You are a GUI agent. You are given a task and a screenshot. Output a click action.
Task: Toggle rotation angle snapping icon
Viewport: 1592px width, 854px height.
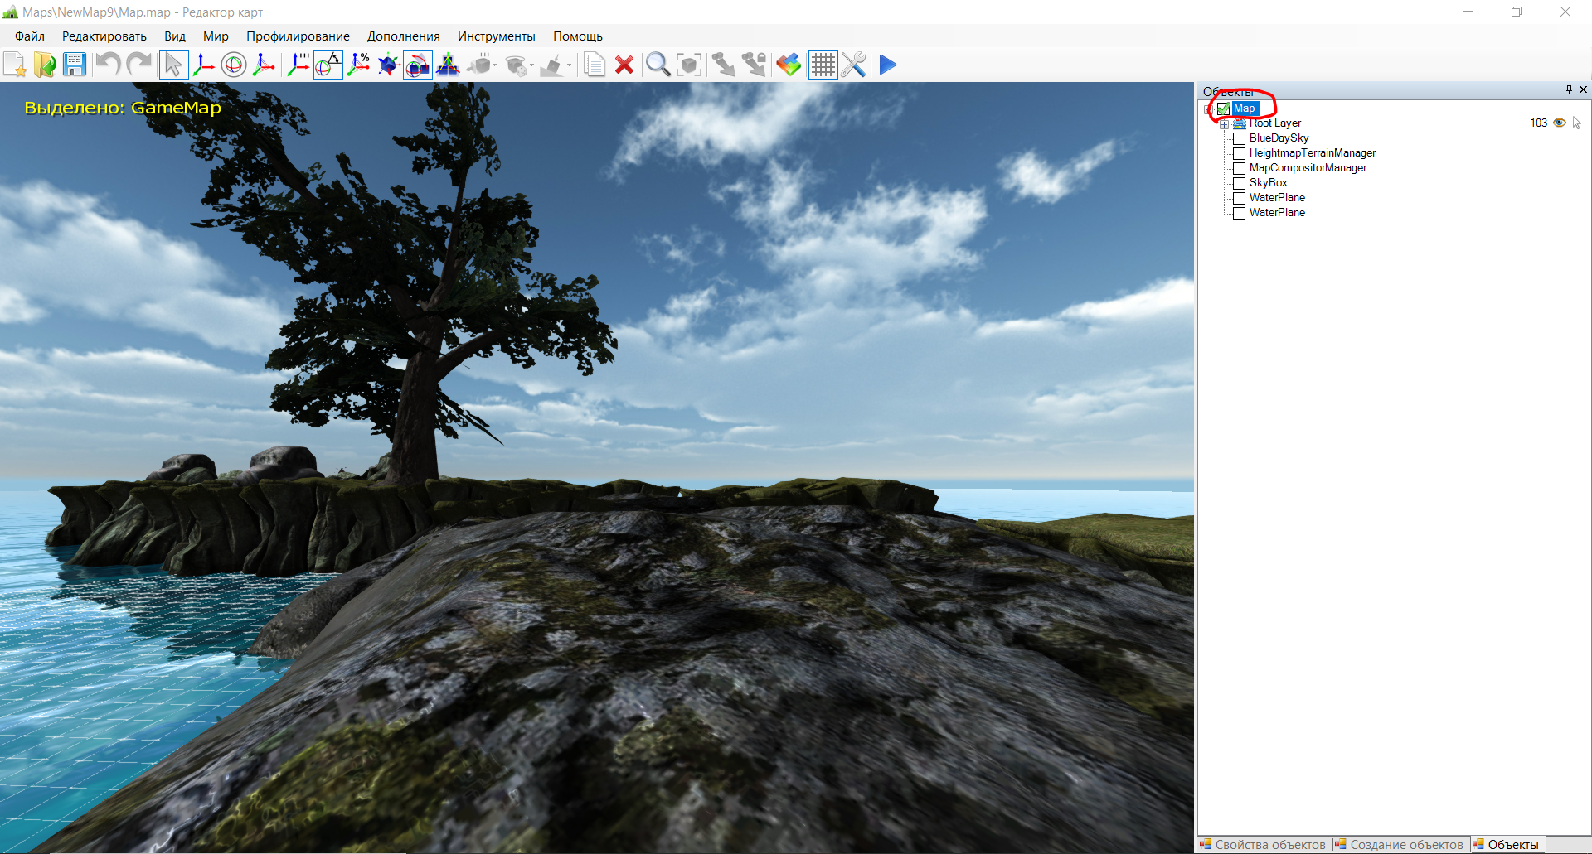(328, 65)
